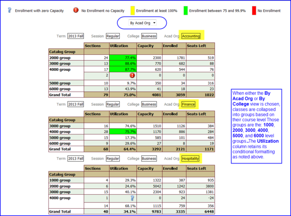Click green 87.7% utilization cell
The width and height of the screenshot is (291, 216).
(x=123, y=69)
